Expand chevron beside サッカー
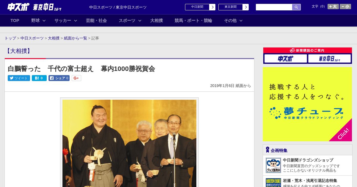Image resolution: width=357 pixels, height=187 pixels. (x=76, y=20)
